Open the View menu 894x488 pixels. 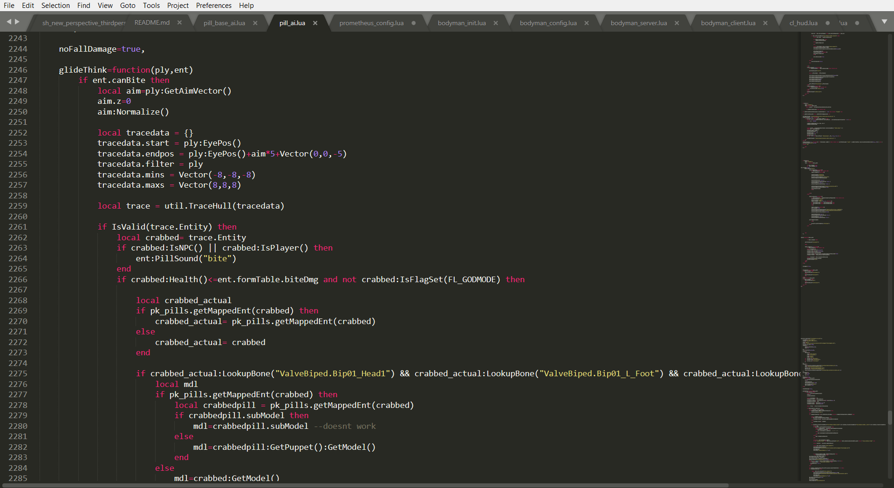tap(105, 6)
